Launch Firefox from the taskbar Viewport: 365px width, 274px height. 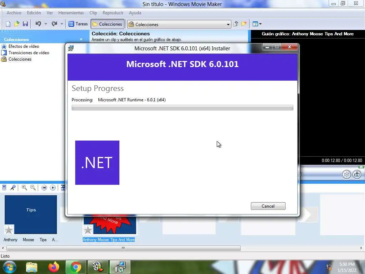[x=54, y=267]
